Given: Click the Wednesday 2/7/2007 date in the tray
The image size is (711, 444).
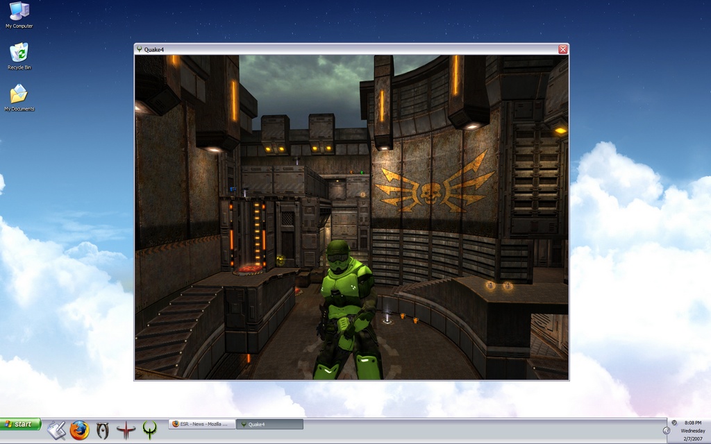Looking at the screenshot, I should (x=692, y=434).
